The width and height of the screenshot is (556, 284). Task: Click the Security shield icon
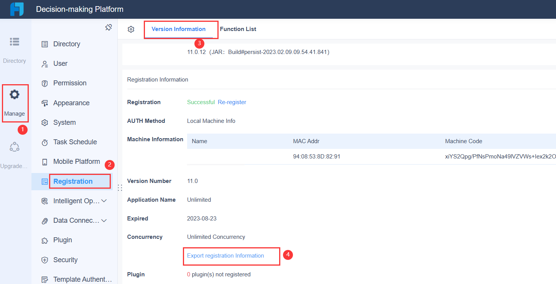point(45,260)
